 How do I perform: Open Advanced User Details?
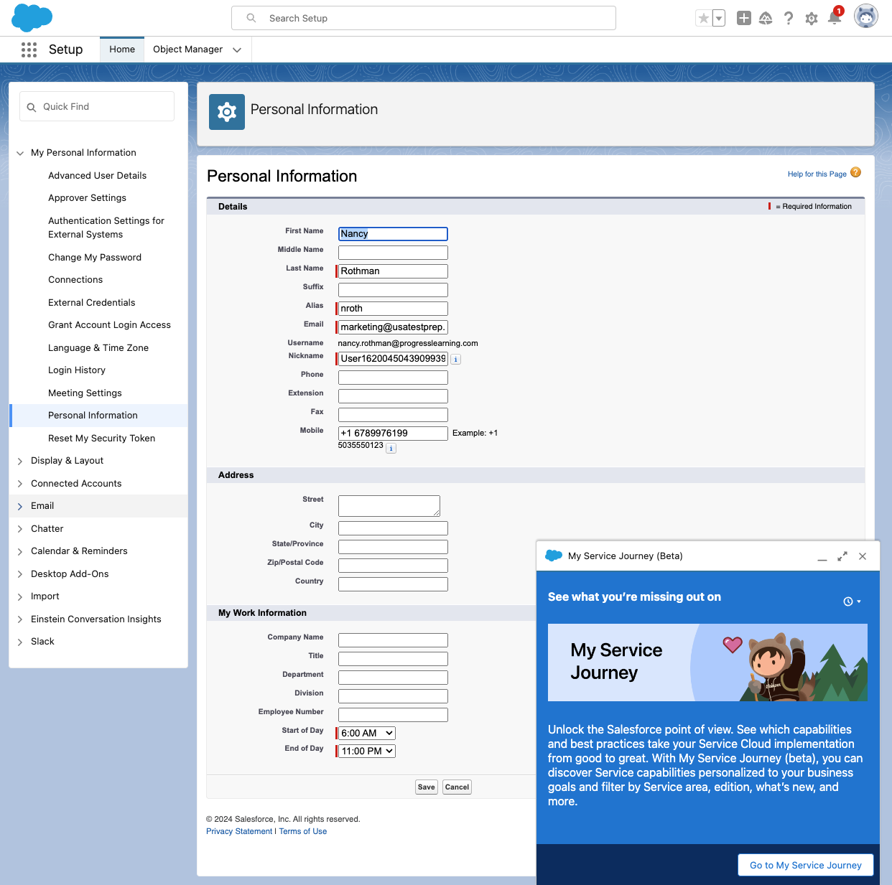[x=98, y=175]
